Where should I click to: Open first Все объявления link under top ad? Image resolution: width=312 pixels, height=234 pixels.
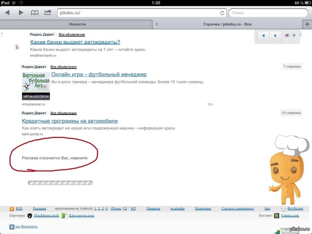(x=72, y=34)
